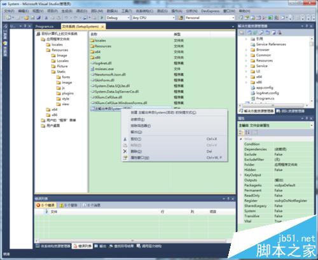Open the Properties panel object selector dropdown
The height and width of the screenshot is (260, 318).
(x=312, y=126)
